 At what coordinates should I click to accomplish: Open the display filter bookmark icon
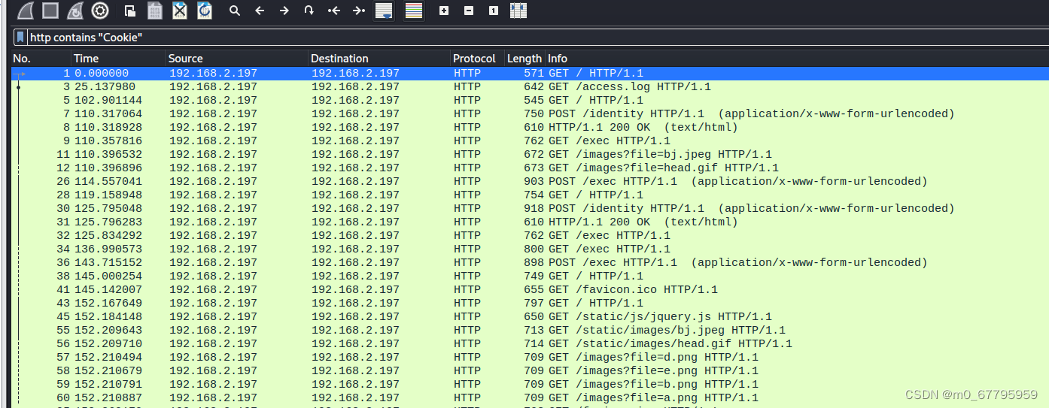[20, 37]
